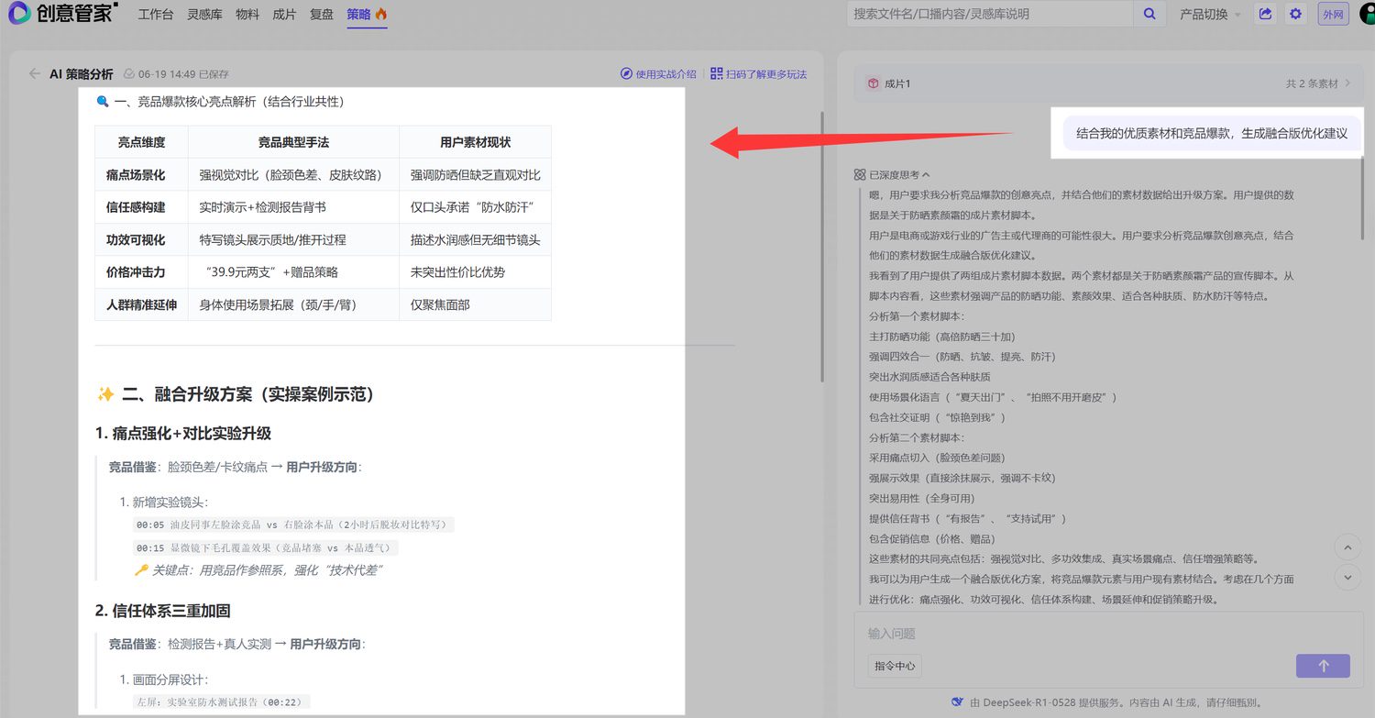This screenshot has height=718, width=1375.
Task: Click the 人群精准延伸 table cell
Action: click(142, 304)
